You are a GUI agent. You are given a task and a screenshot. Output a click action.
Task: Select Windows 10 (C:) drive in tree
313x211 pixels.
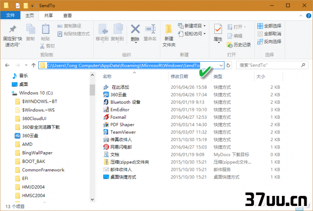(32, 93)
